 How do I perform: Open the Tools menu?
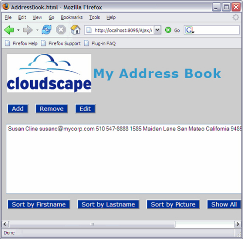coord(95,17)
